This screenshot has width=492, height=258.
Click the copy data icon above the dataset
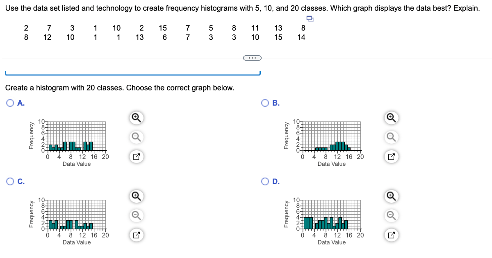point(310,18)
